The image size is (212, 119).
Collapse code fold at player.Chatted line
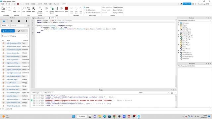click(36, 26)
